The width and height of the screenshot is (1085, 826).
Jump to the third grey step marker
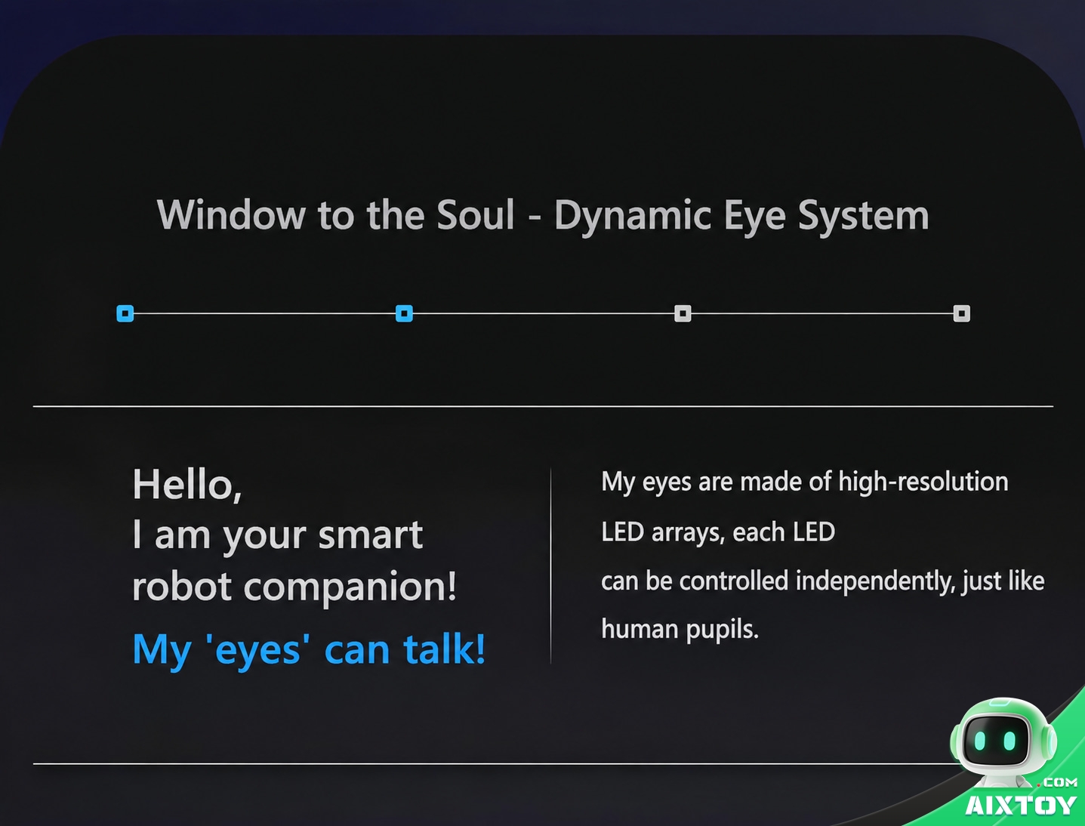point(683,313)
